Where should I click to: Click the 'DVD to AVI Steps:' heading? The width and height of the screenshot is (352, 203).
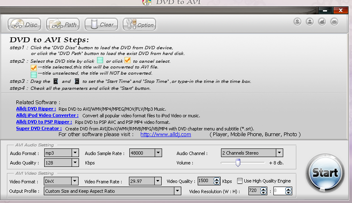49,40
